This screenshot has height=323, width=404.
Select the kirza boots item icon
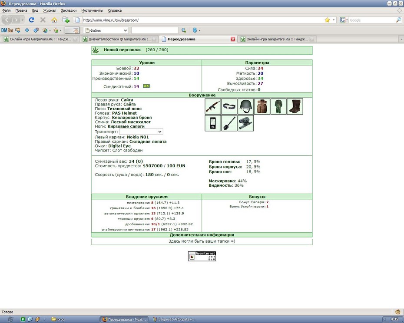coord(295,106)
